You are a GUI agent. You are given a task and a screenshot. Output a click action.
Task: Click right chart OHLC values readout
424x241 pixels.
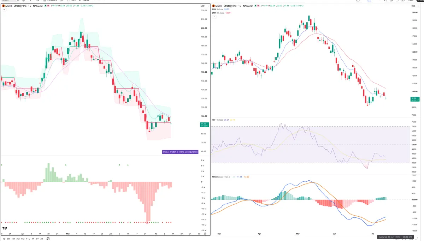282,6
